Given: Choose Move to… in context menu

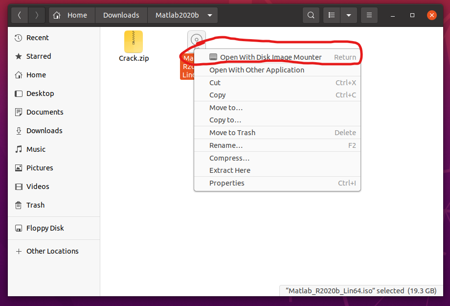Looking at the screenshot, I should pos(277,108).
